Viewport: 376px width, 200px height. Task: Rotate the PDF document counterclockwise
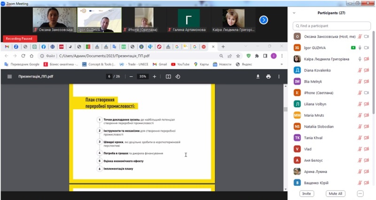click(178, 77)
